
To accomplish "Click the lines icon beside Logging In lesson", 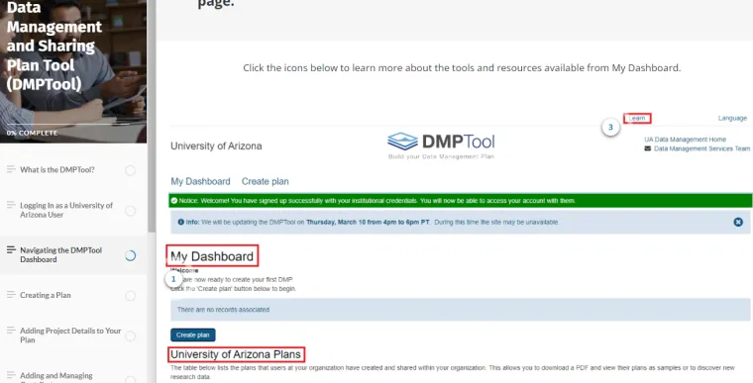I will pyautogui.click(x=11, y=205).
